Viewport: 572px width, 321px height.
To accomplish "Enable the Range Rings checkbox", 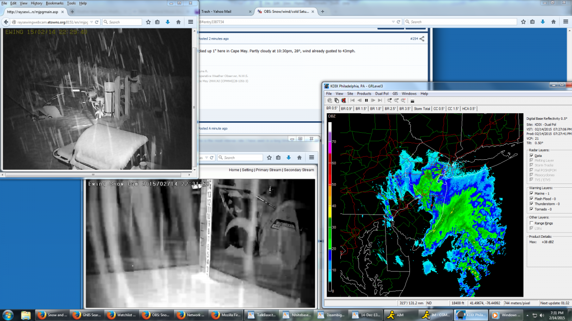I will click(531, 223).
